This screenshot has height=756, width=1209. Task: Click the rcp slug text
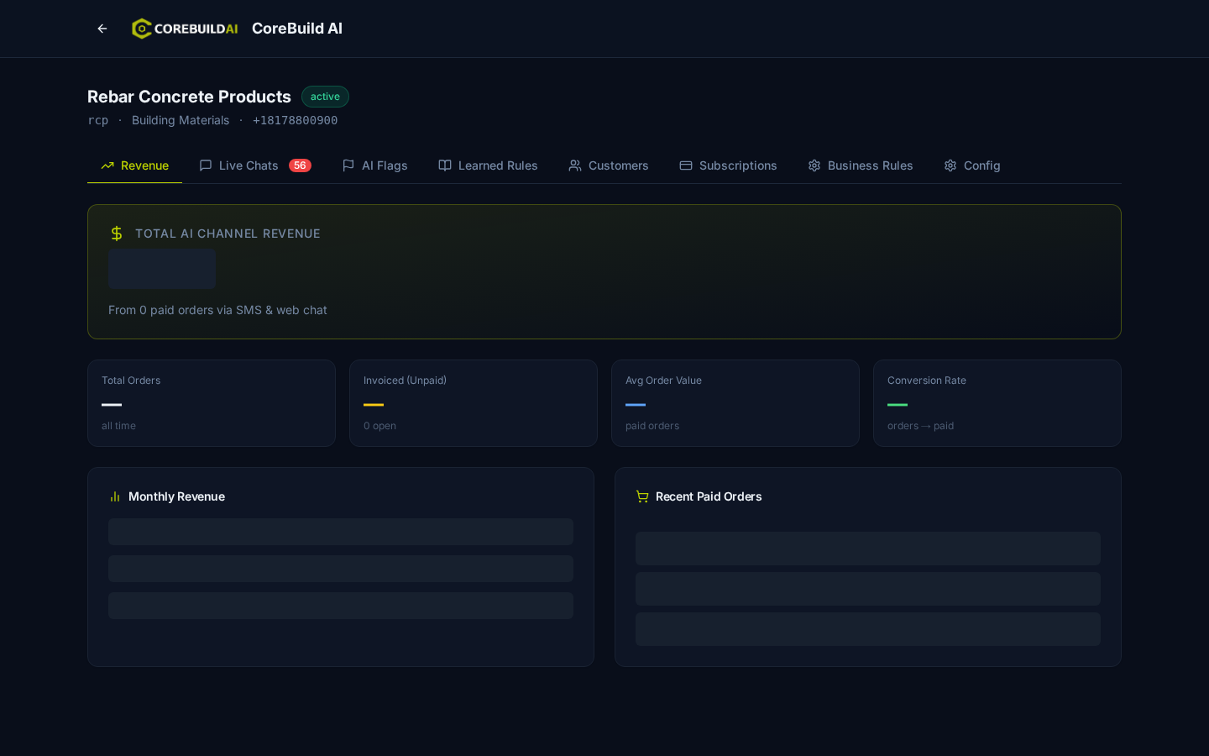click(98, 120)
